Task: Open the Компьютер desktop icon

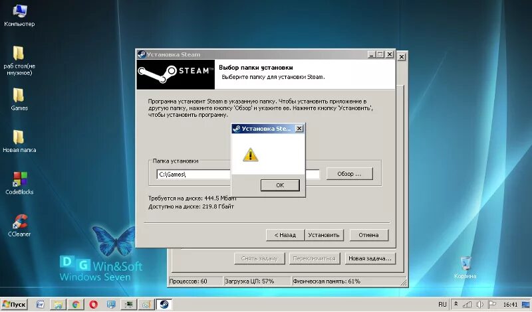Action: (19, 16)
